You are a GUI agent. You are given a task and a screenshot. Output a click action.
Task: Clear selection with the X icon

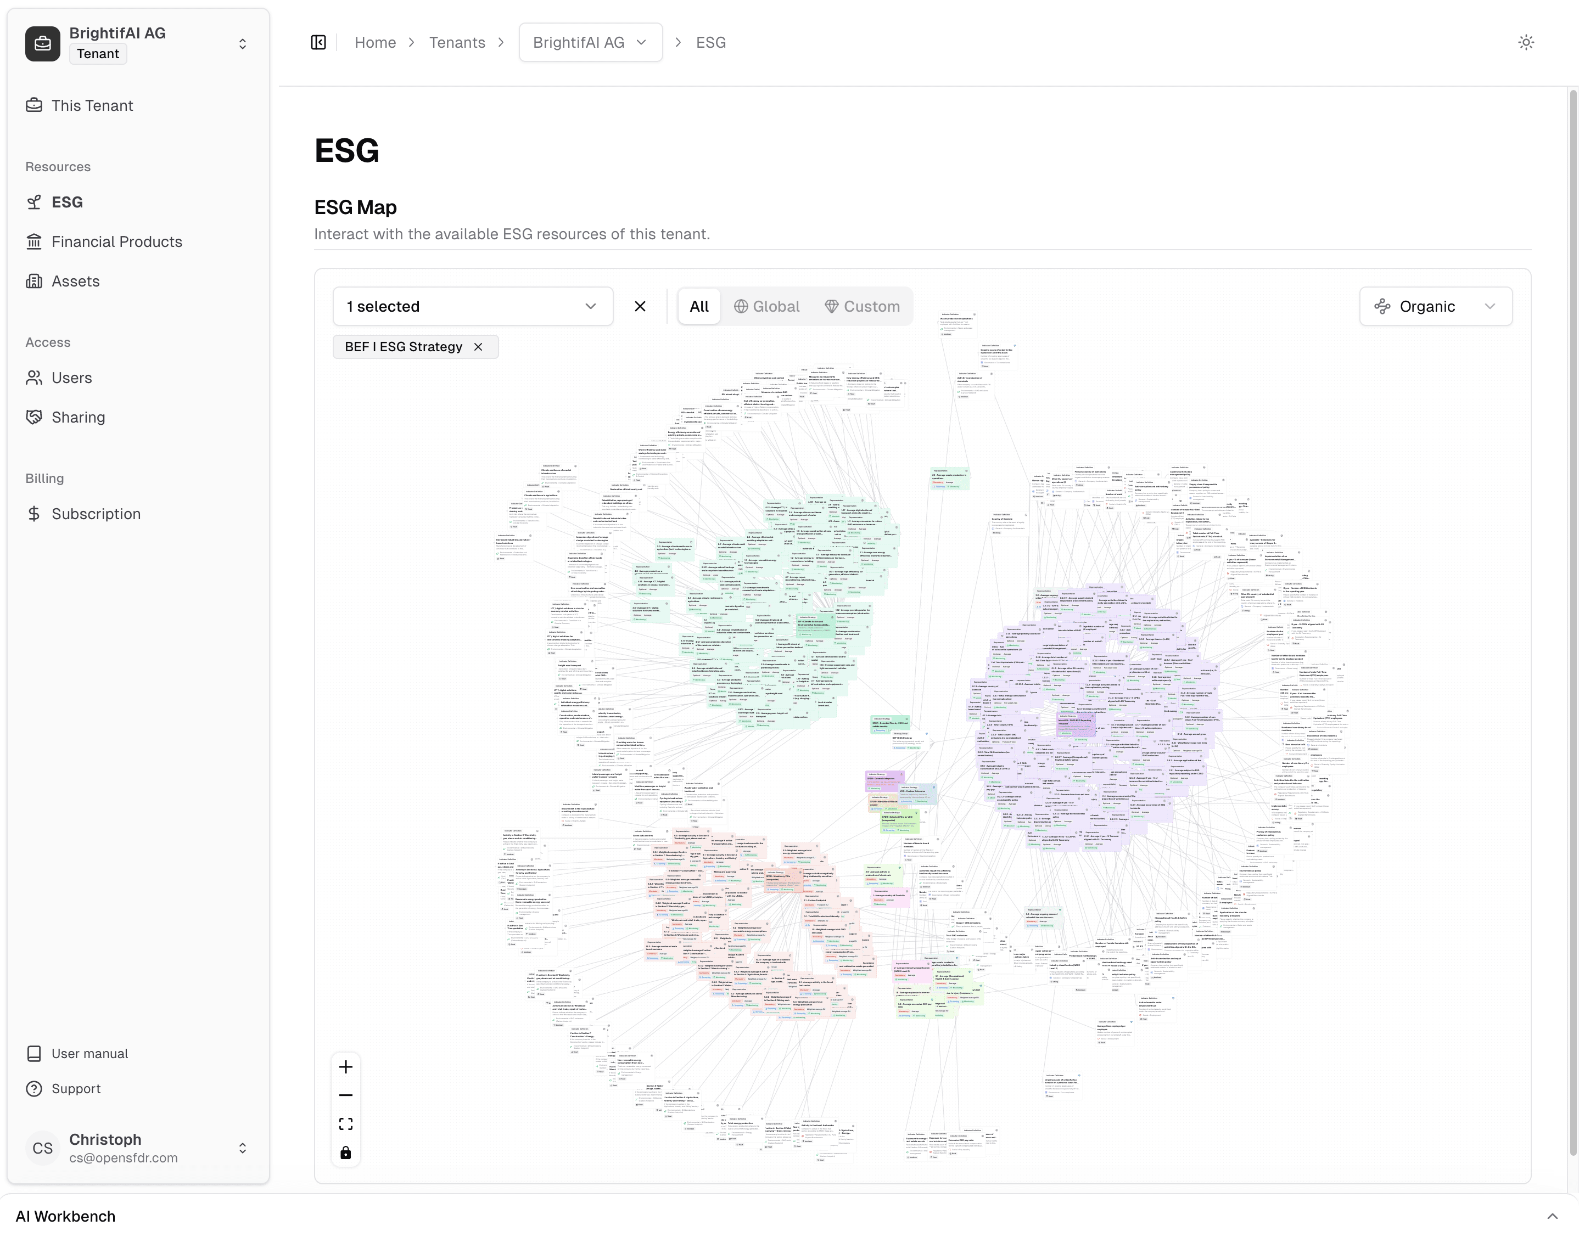click(640, 306)
